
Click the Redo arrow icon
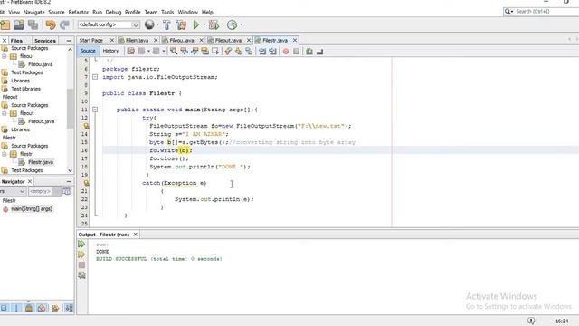pyautogui.click(x=64, y=24)
